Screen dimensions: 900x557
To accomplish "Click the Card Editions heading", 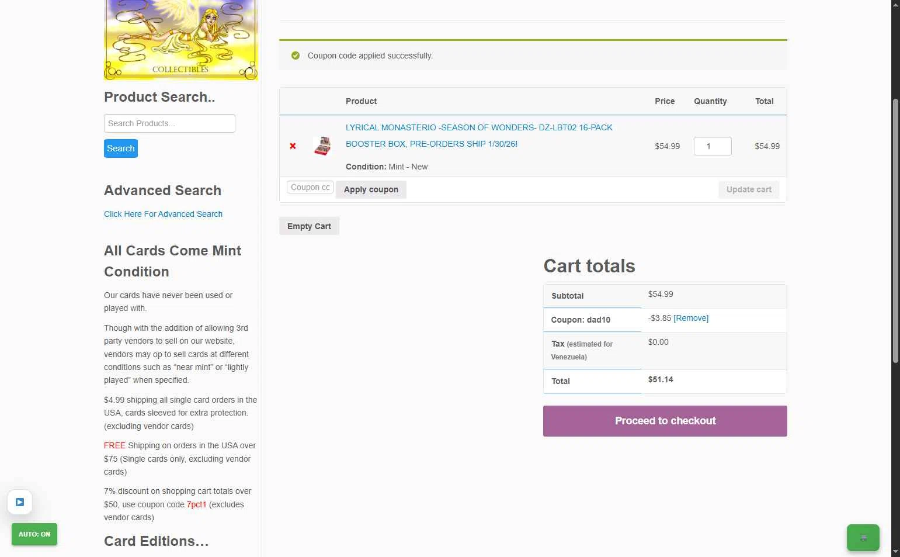I will point(156,541).
